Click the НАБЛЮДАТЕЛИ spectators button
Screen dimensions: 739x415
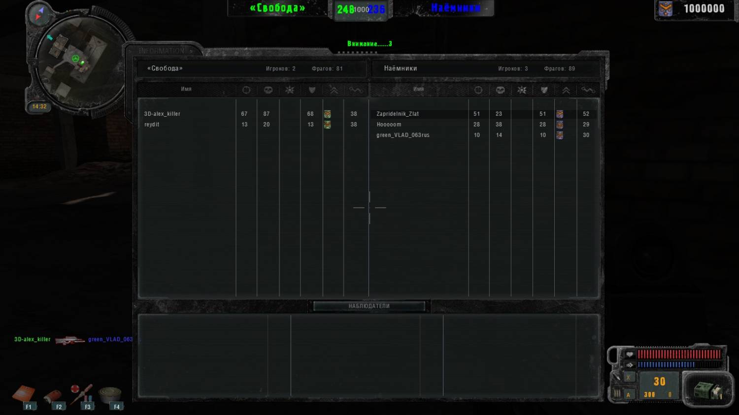(x=369, y=306)
